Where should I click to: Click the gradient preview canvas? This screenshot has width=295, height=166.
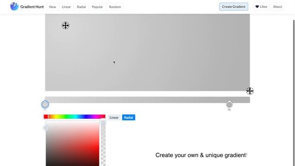(147, 52)
